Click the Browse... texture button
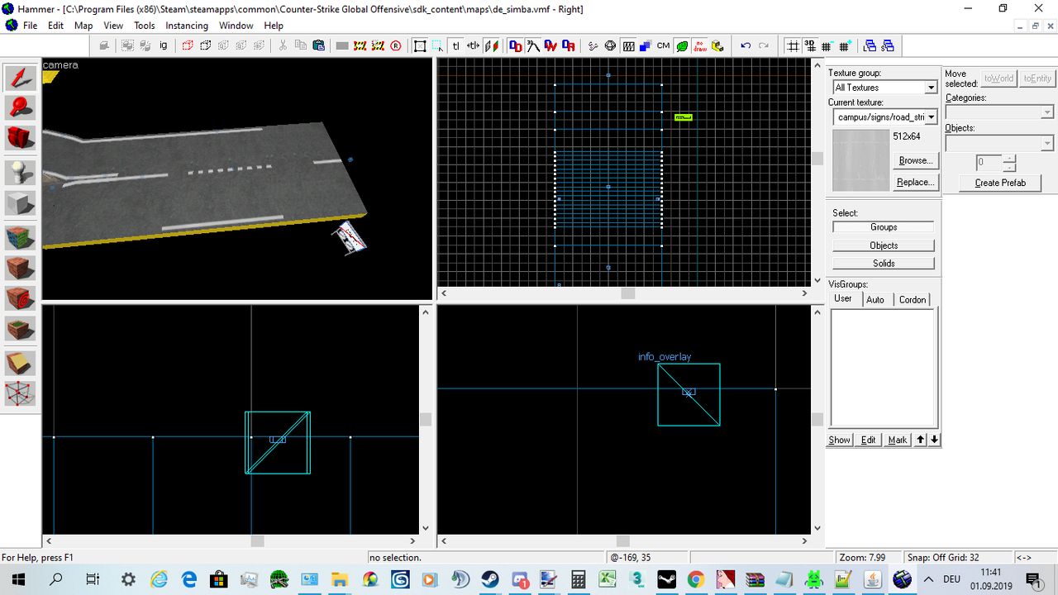 coord(915,160)
